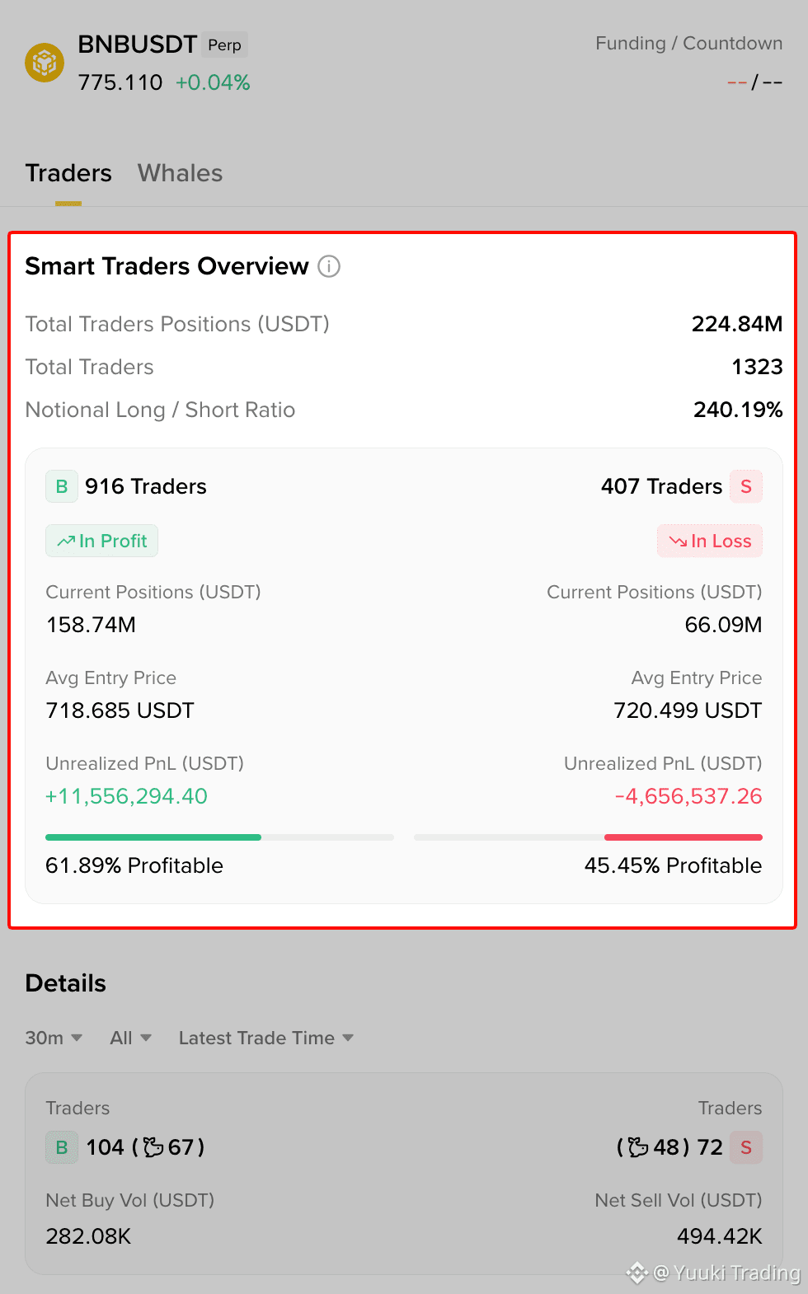Expand the 30m timeframe dropdown

pyautogui.click(x=54, y=1038)
